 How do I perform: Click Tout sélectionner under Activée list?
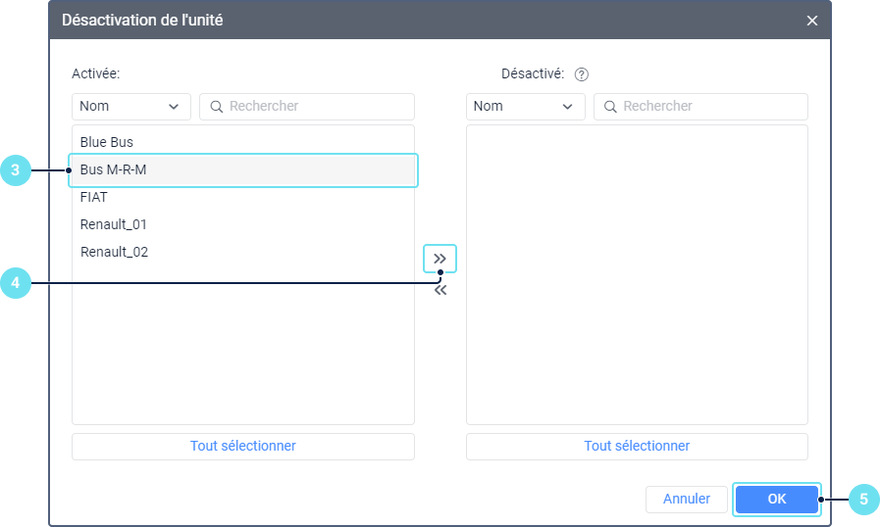tap(243, 446)
